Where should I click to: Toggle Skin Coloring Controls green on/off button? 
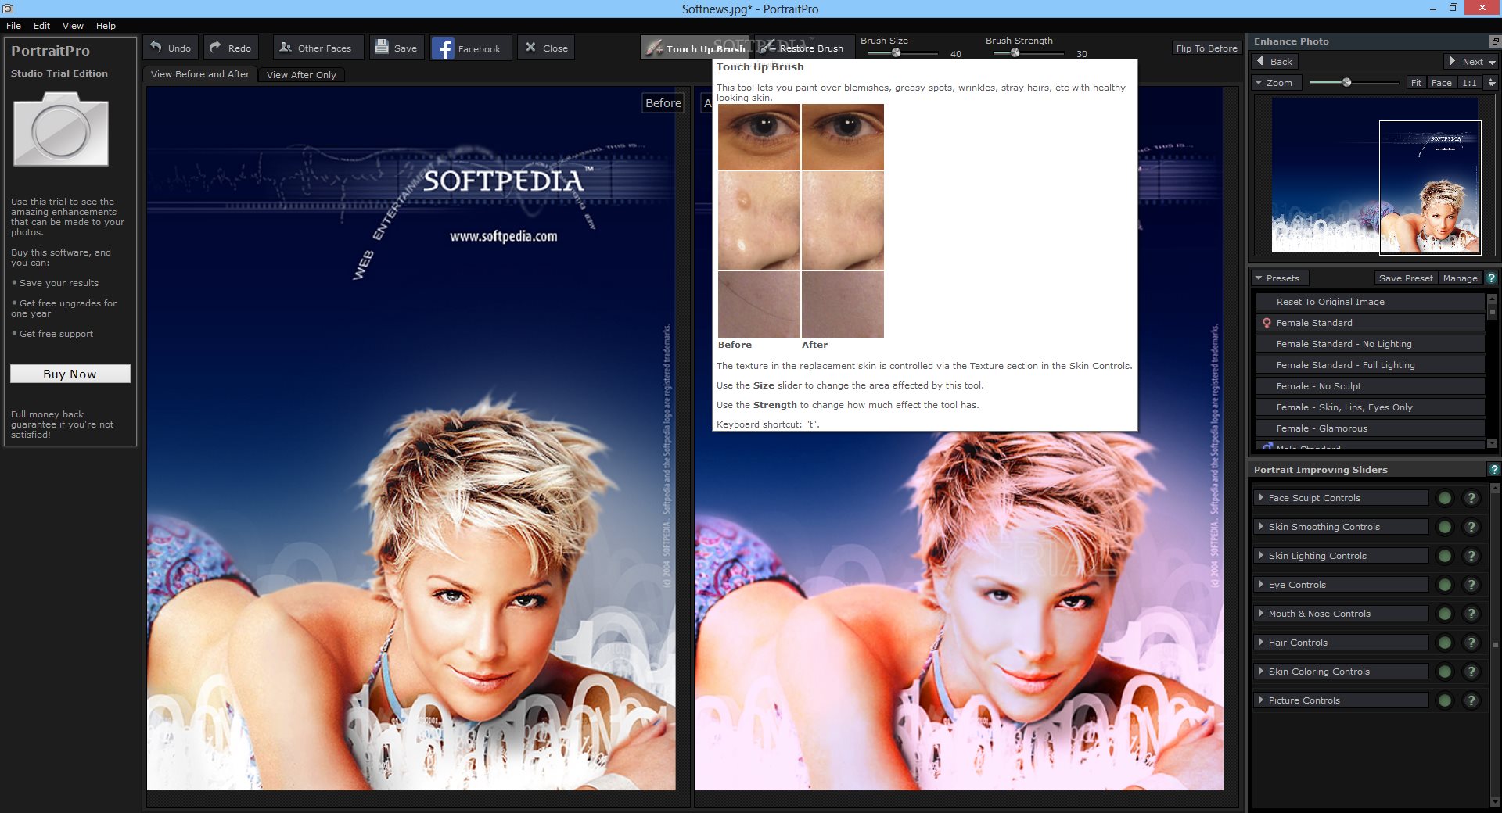[x=1445, y=672]
